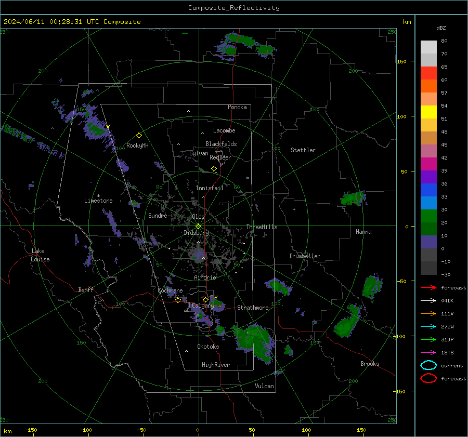Click the Olds label

[x=198, y=217]
